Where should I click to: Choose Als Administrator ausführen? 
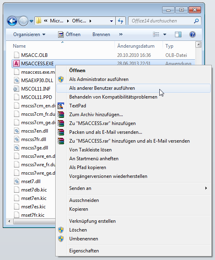133,79
